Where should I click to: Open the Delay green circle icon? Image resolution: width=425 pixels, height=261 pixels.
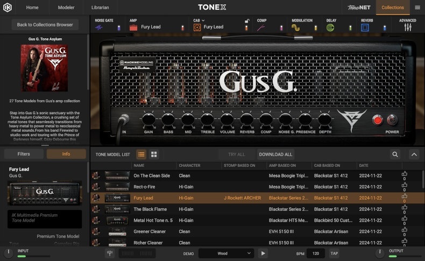tap(330, 27)
